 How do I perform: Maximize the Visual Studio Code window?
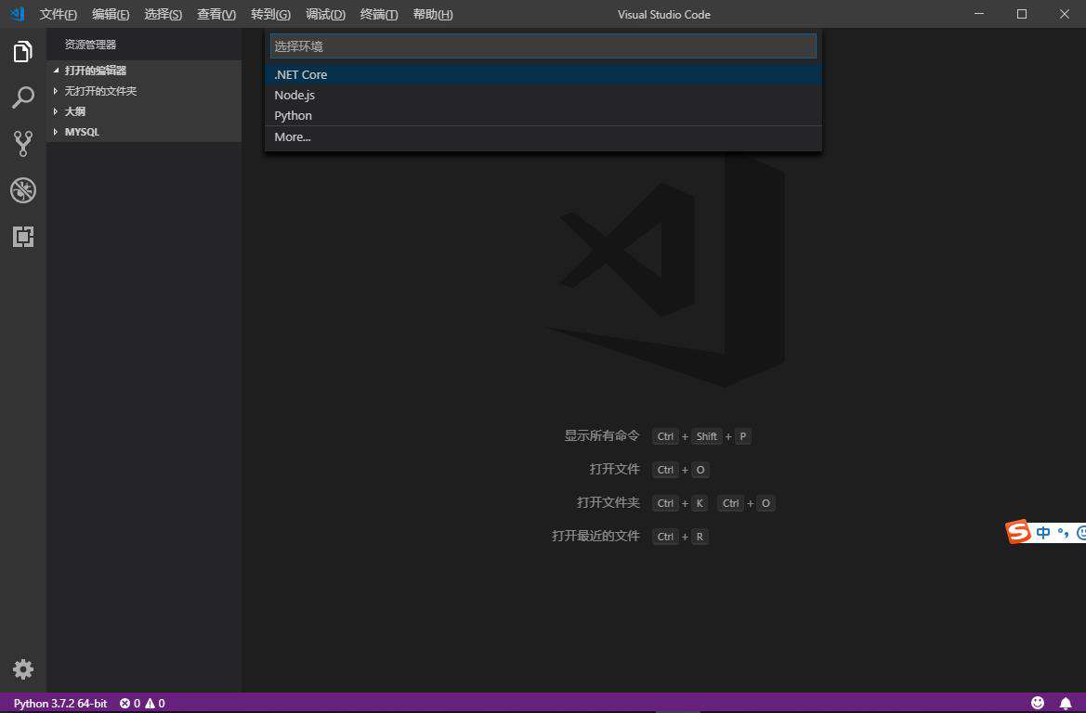pyautogui.click(x=1022, y=14)
